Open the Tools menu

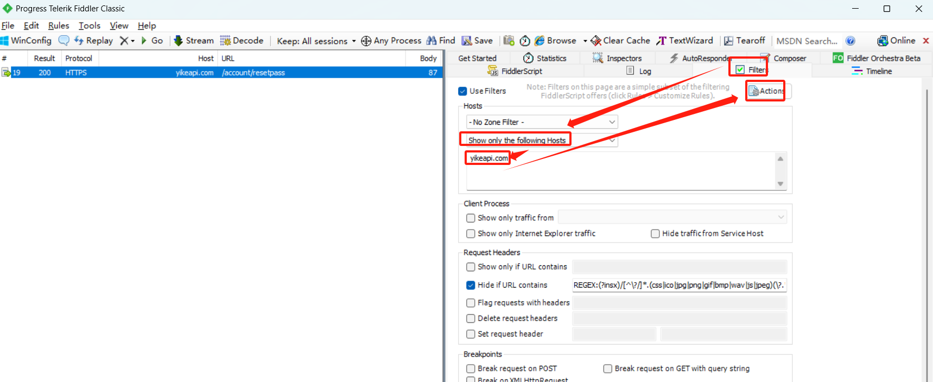(90, 26)
